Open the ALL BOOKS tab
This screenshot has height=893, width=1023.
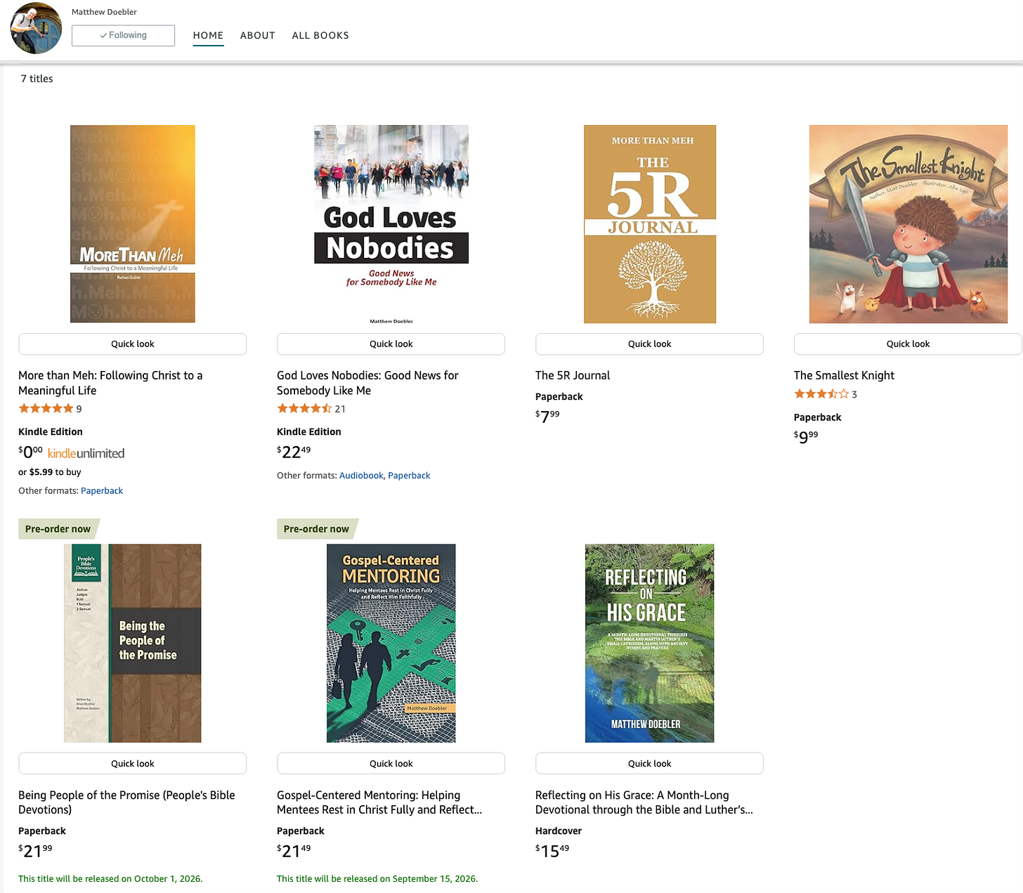pyautogui.click(x=320, y=35)
